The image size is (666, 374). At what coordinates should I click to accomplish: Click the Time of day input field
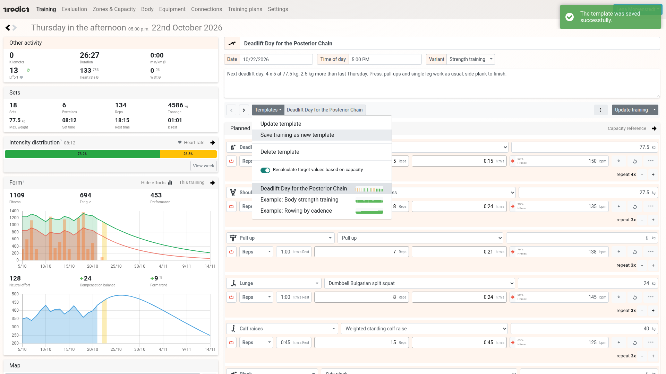[x=385, y=60]
